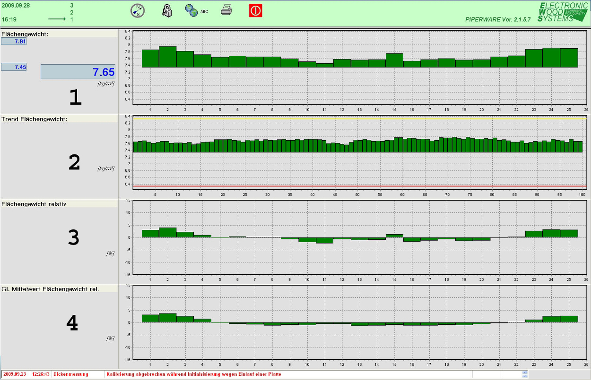Click the large 7.65 average value display
The width and height of the screenshot is (591, 380).
78,72
